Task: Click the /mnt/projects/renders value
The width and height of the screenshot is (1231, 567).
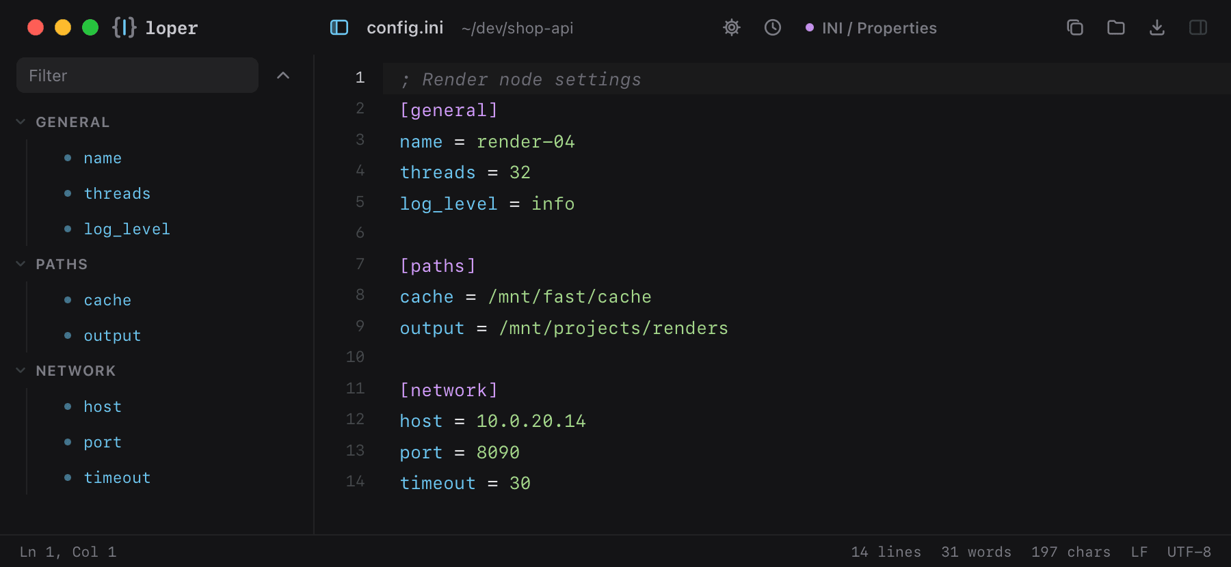Action: [613, 328]
